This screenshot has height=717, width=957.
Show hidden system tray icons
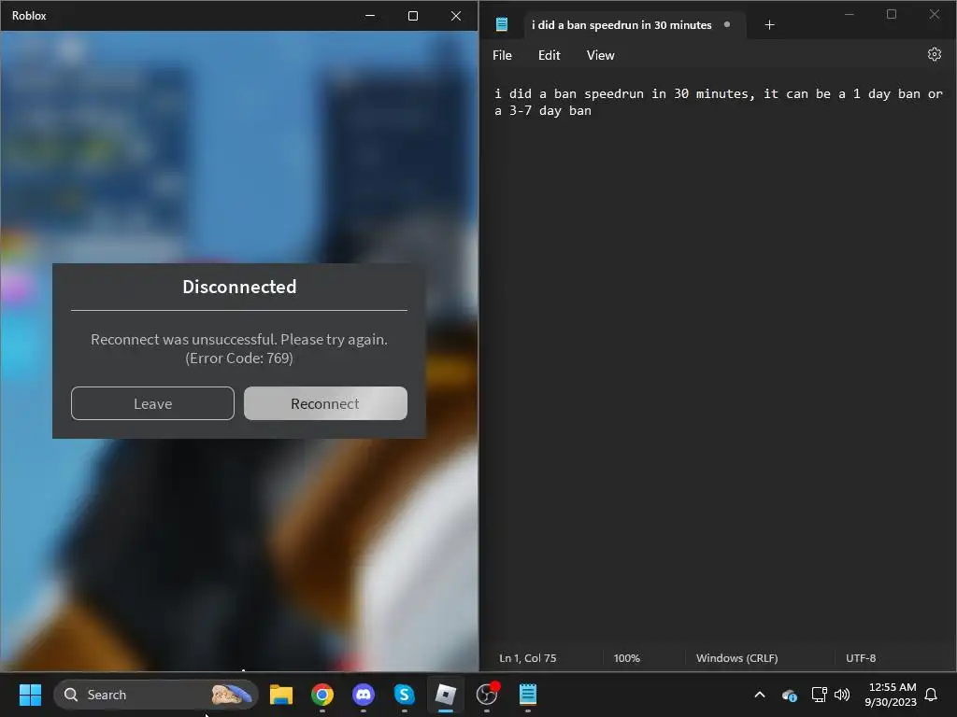760,695
